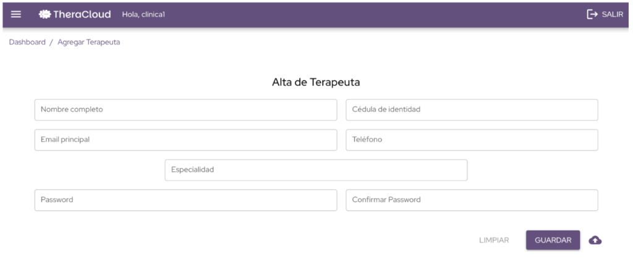Click the logout arrow icon
Image resolution: width=633 pixels, height=266 pixels.
tap(592, 14)
